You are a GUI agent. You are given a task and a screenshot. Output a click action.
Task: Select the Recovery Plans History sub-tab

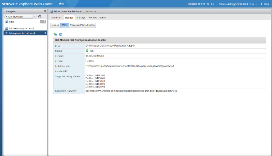coord(82,25)
